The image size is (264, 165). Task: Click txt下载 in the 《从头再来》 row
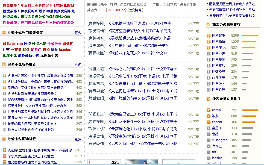tap(193, 84)
